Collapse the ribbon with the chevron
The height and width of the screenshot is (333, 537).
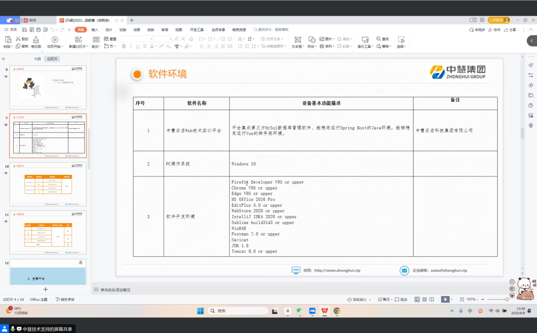(x=531, y=30)
